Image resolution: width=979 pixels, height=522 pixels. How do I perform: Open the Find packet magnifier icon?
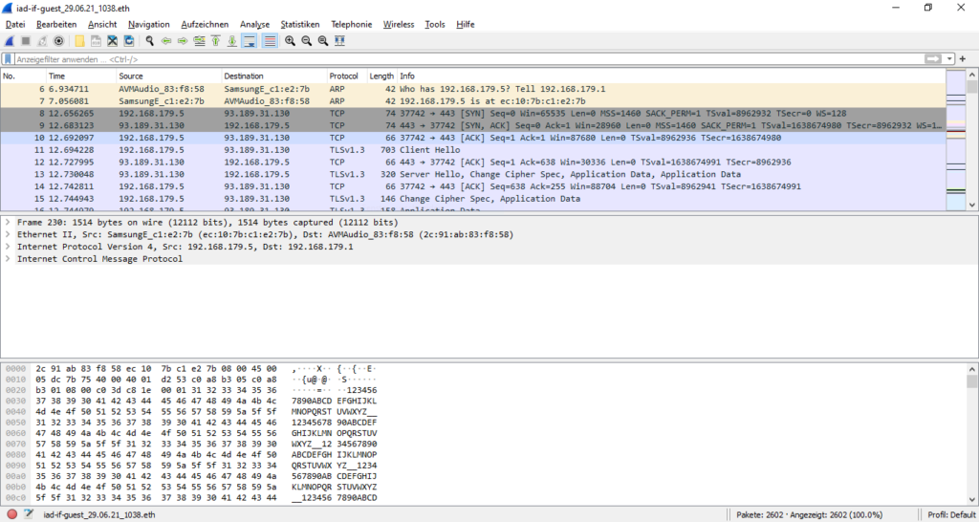tap(150, 41)
